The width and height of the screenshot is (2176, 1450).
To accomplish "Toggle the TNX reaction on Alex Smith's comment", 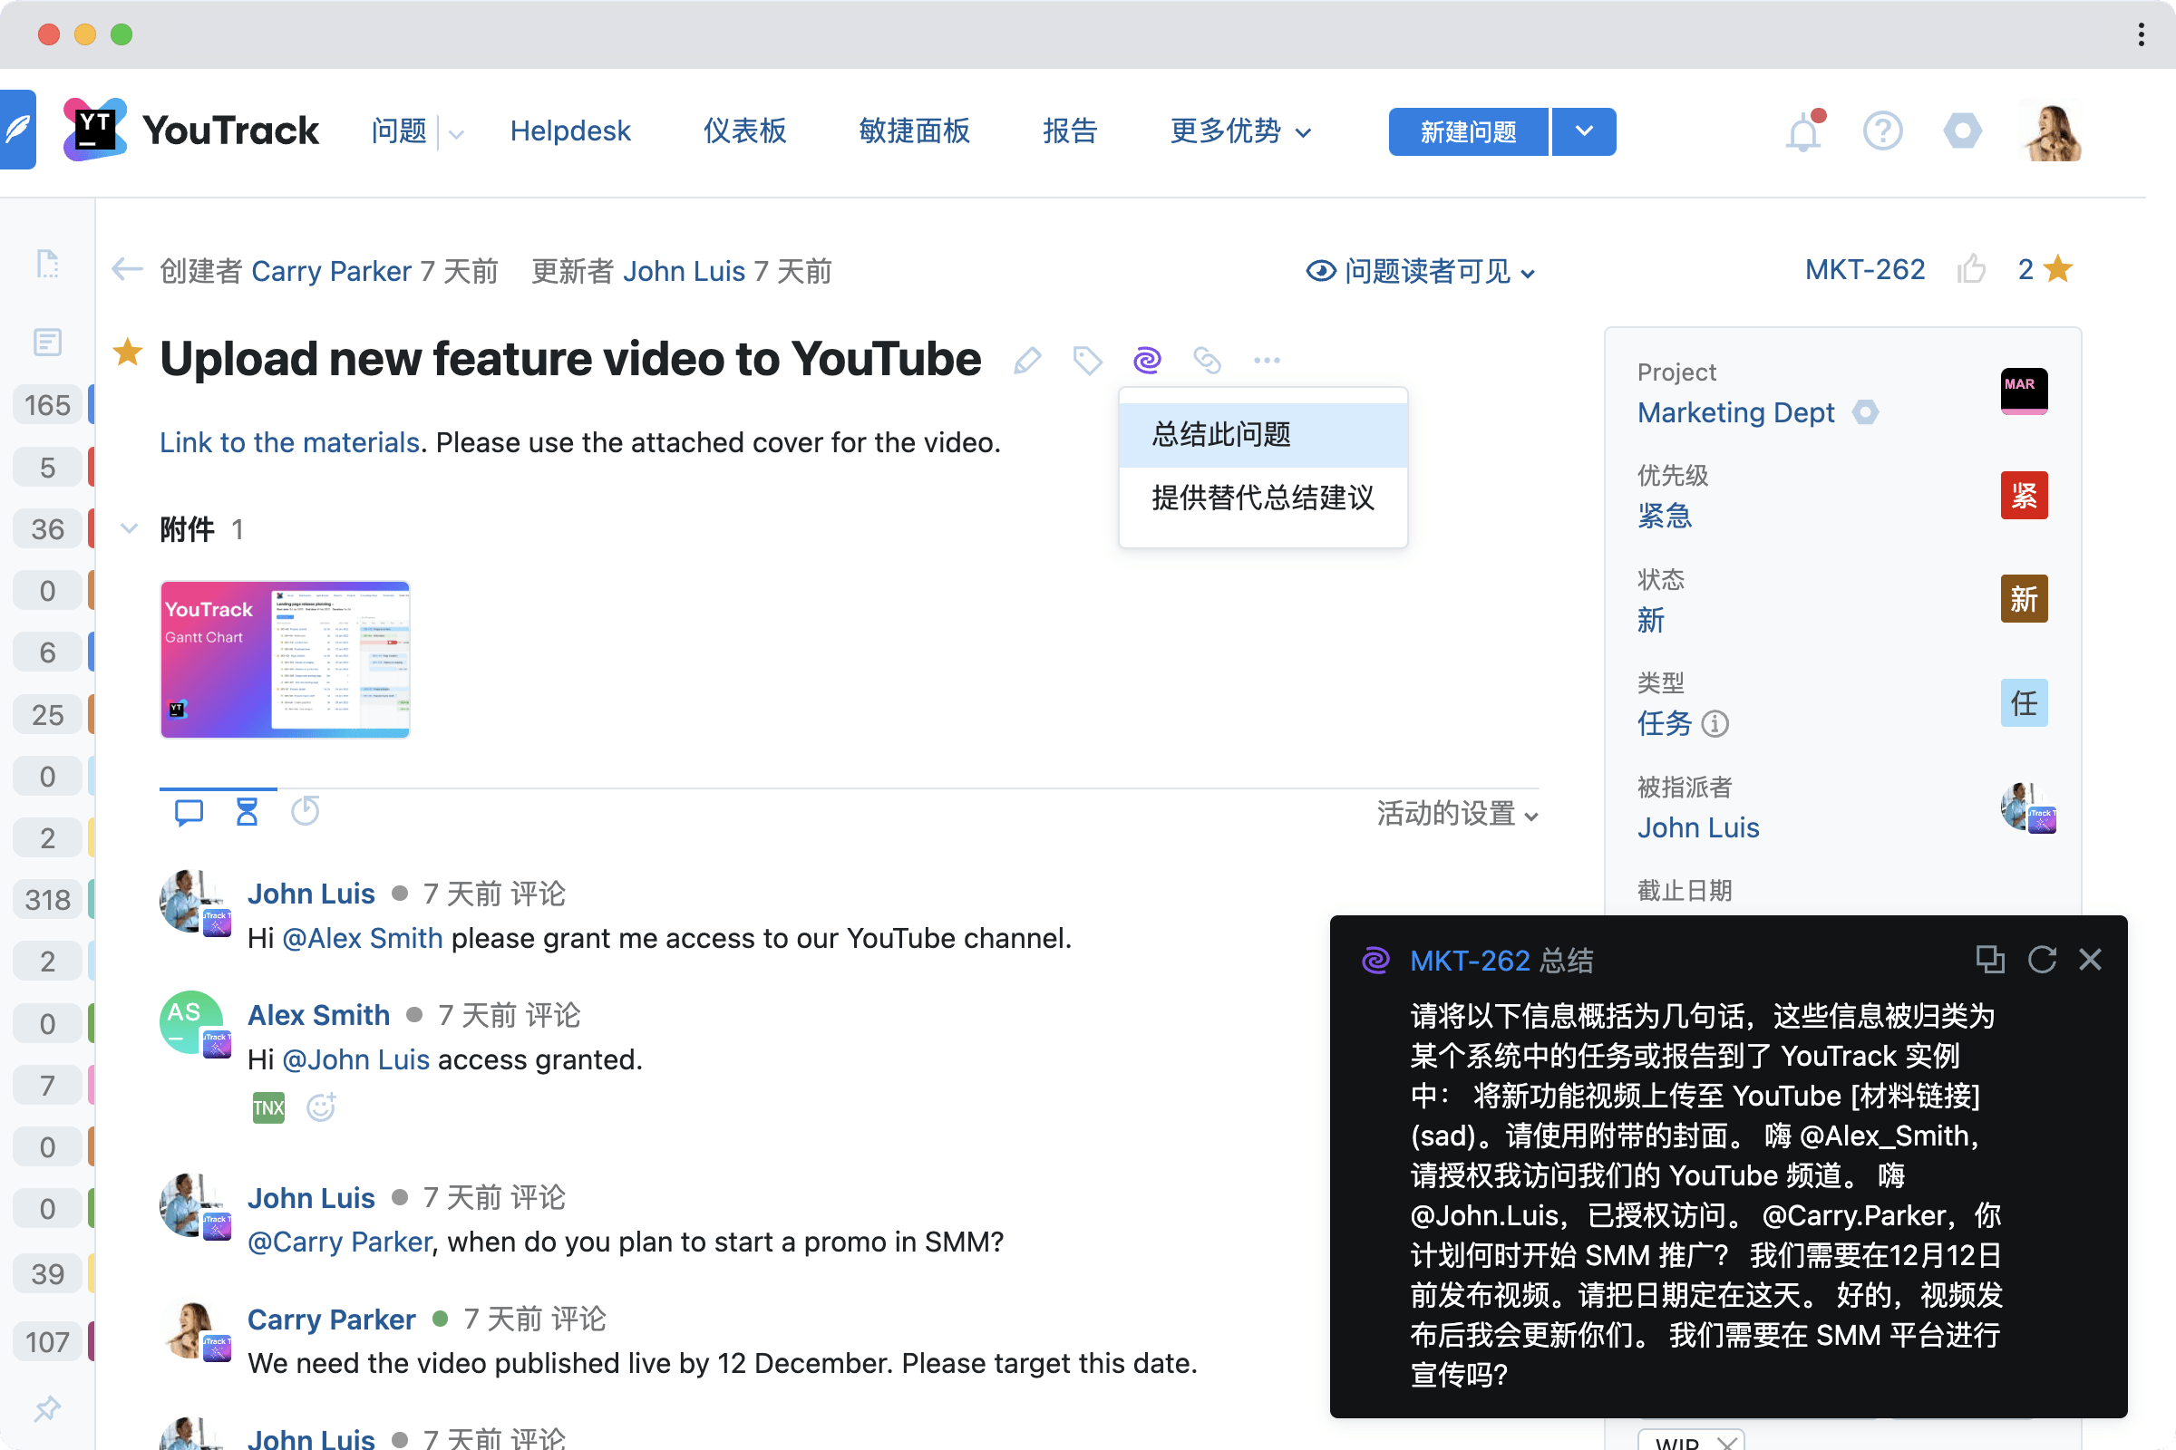I will pos(267,1106).
